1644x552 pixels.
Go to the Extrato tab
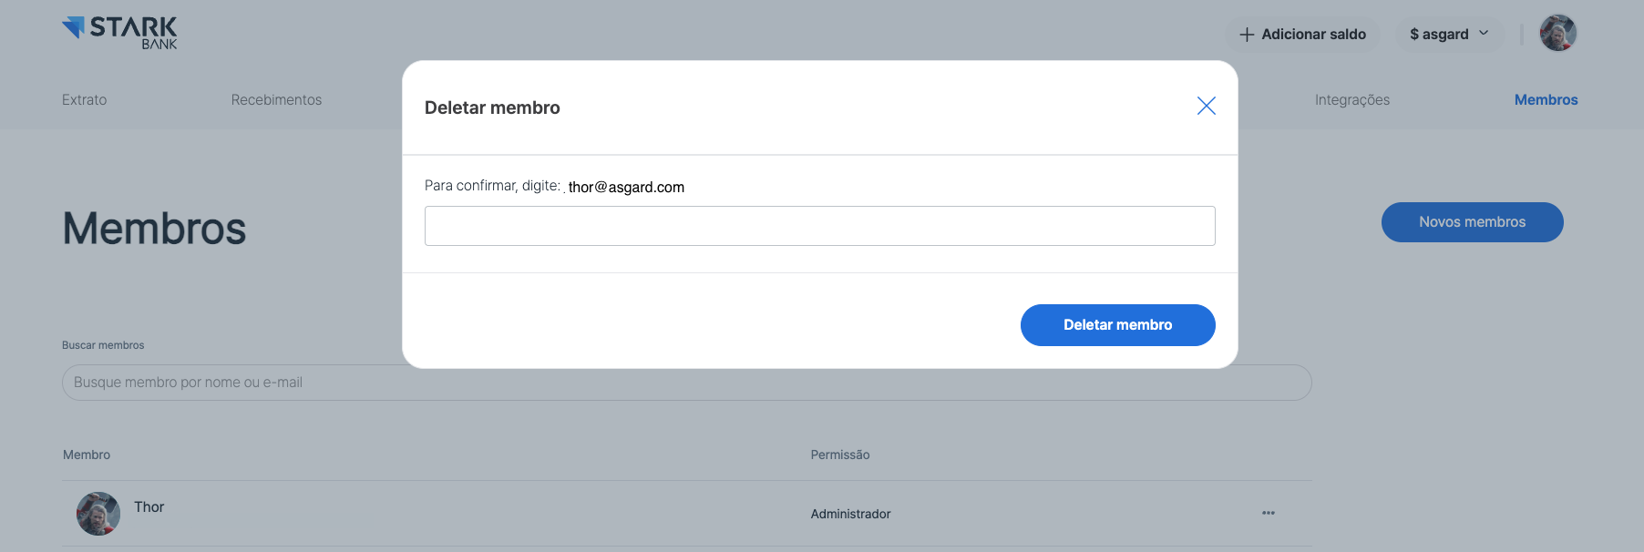pos(84,100)
